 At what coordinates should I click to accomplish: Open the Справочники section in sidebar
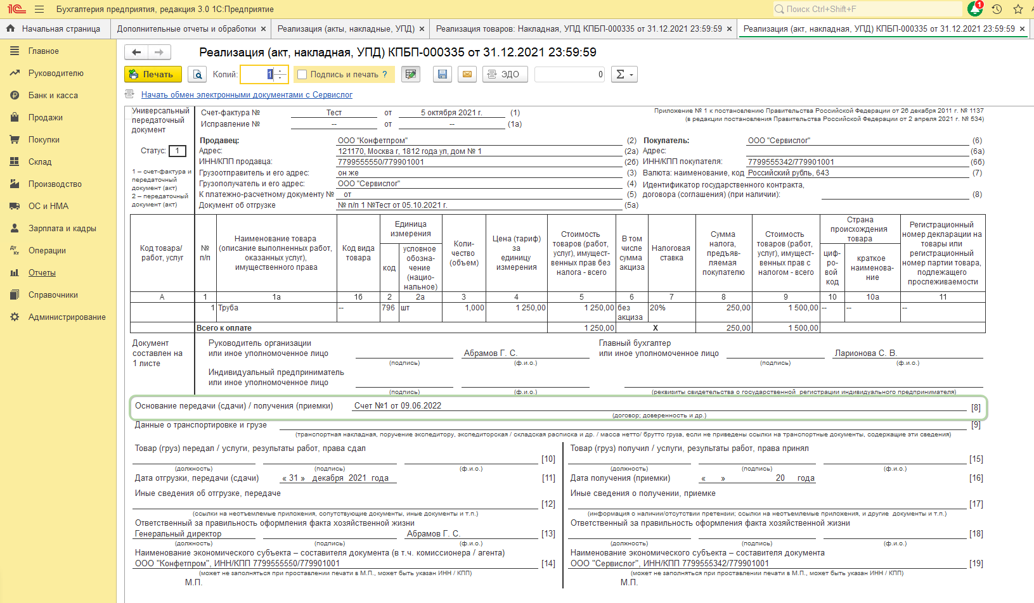(53, 295)
